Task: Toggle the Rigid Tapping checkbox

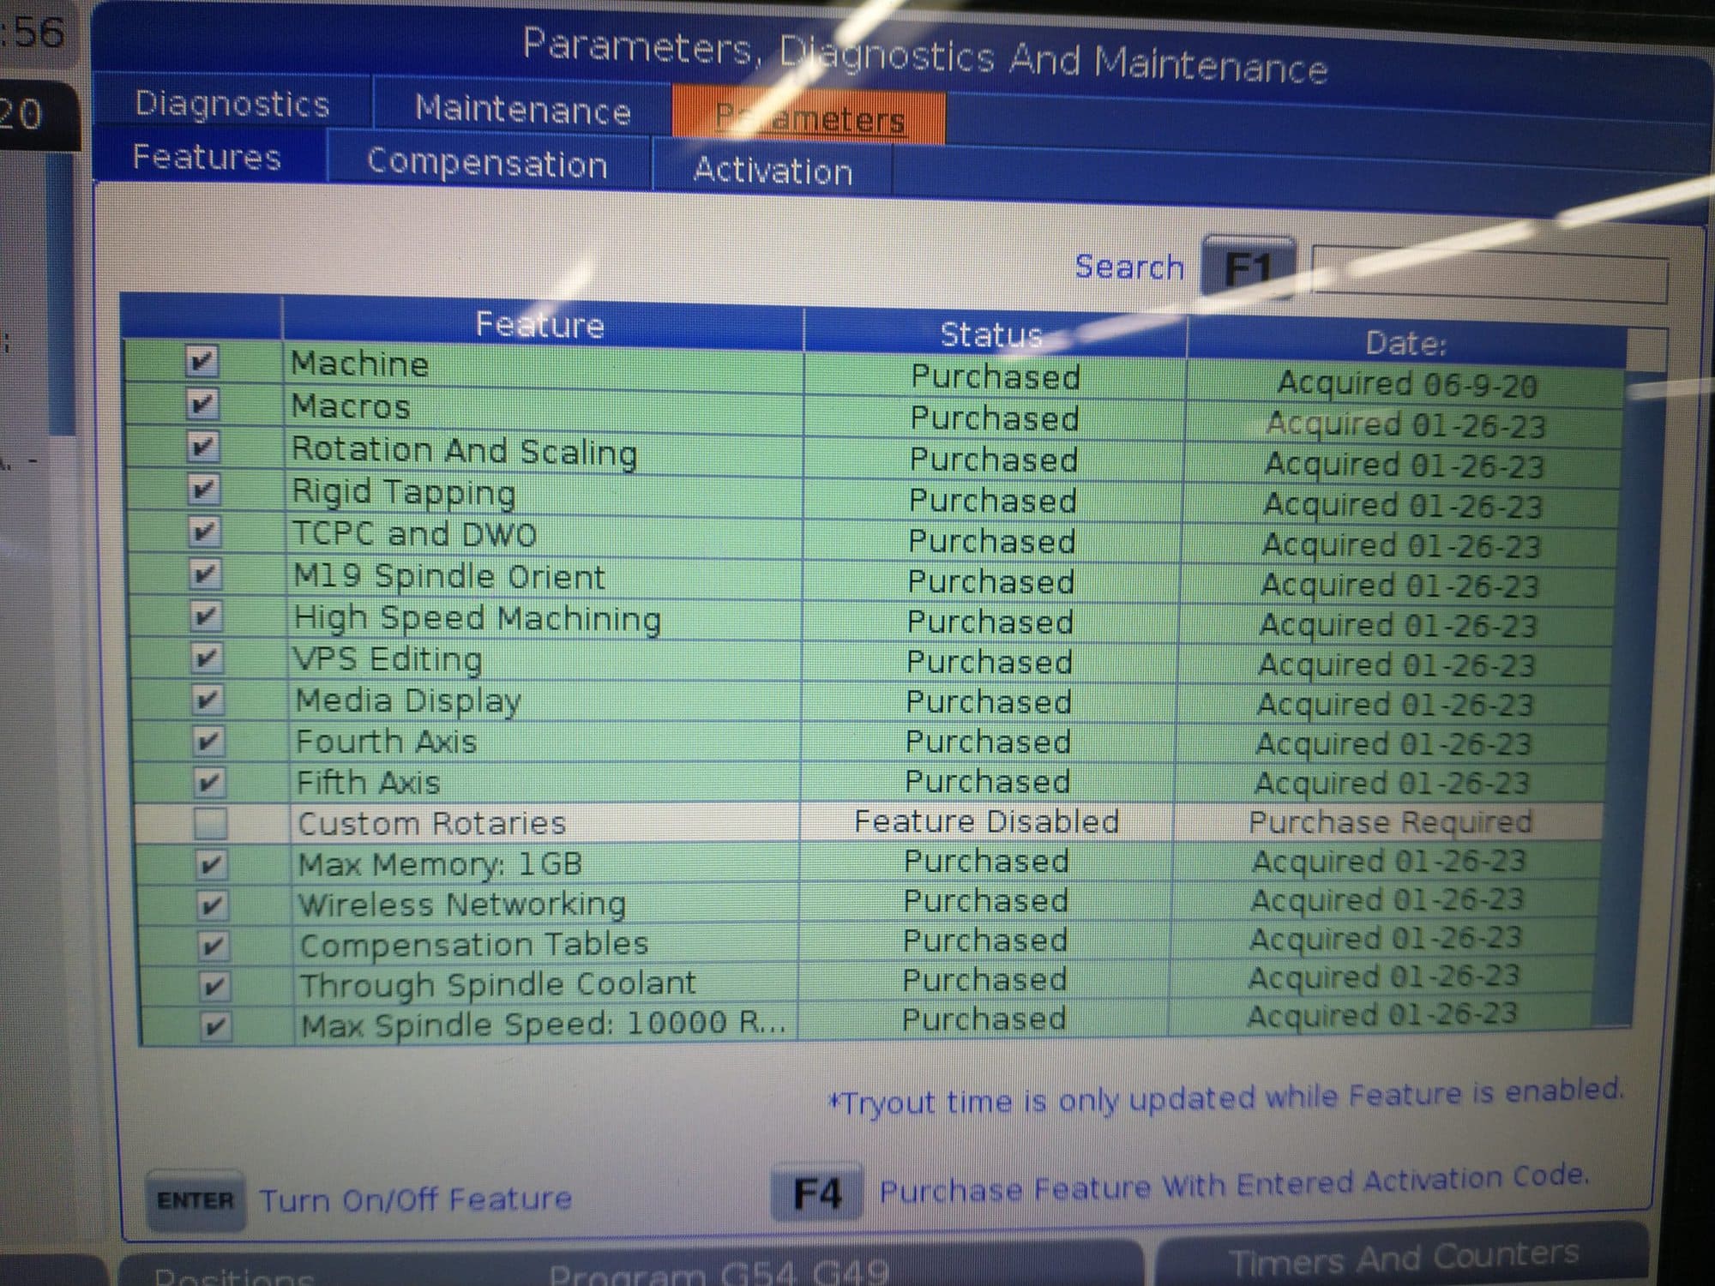Action: point(204,489)
